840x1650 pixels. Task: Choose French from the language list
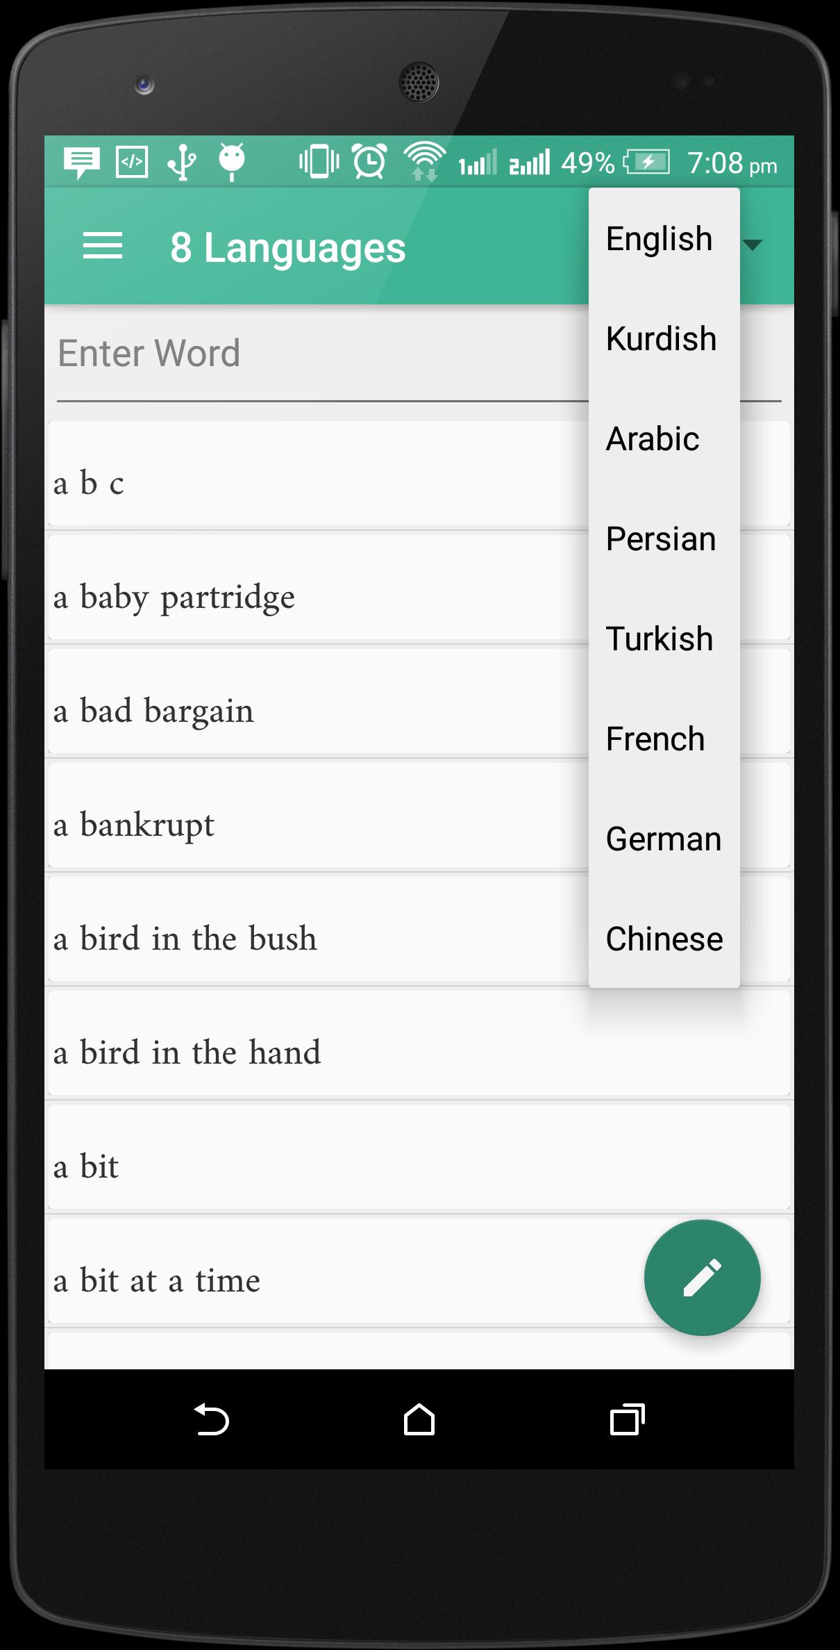point(655,739)
